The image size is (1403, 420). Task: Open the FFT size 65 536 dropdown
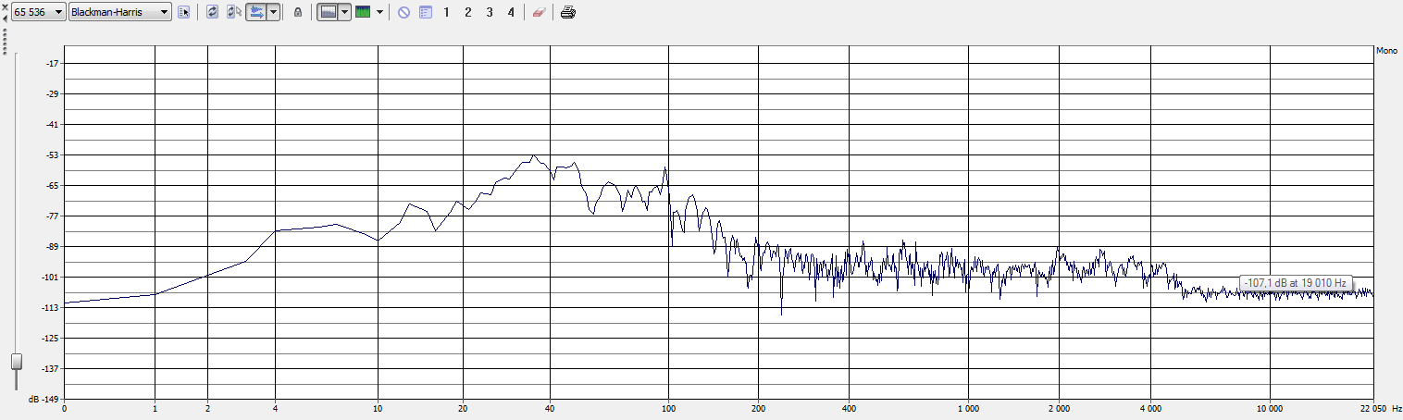pos(39,12)
